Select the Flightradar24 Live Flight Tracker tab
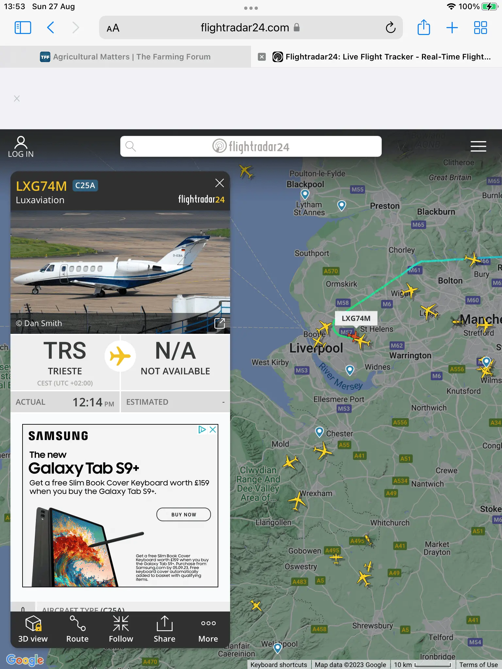 pos(381,57)
